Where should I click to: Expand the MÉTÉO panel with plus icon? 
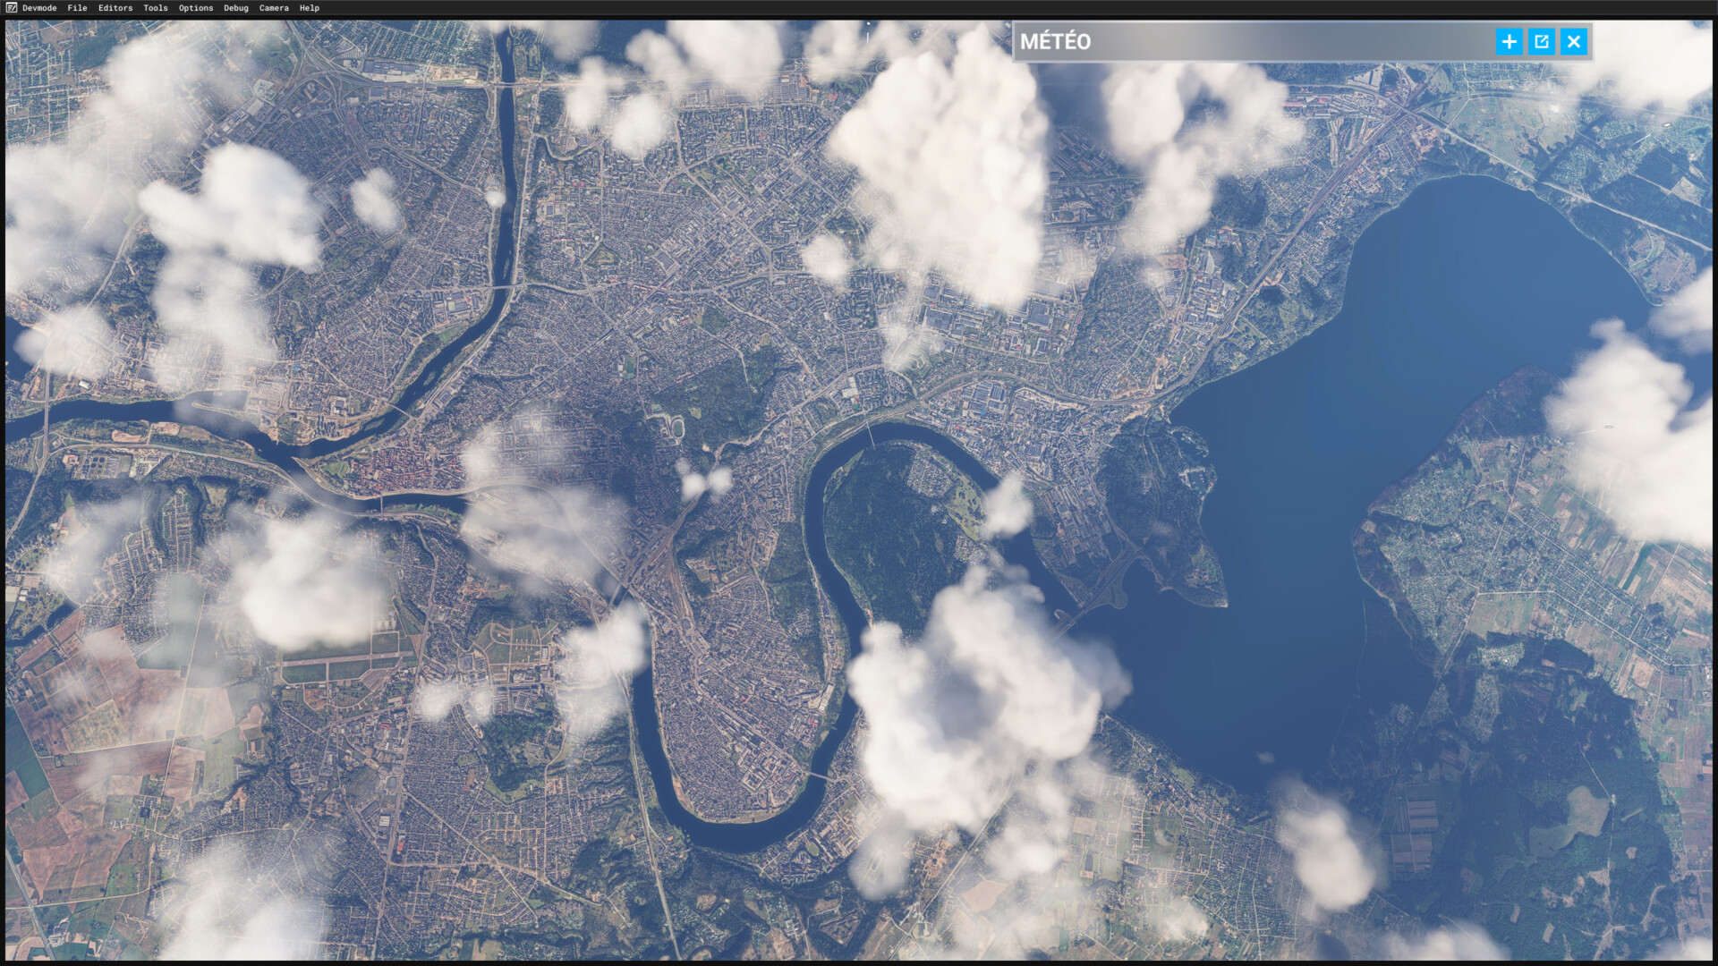tap(1509, 42)
